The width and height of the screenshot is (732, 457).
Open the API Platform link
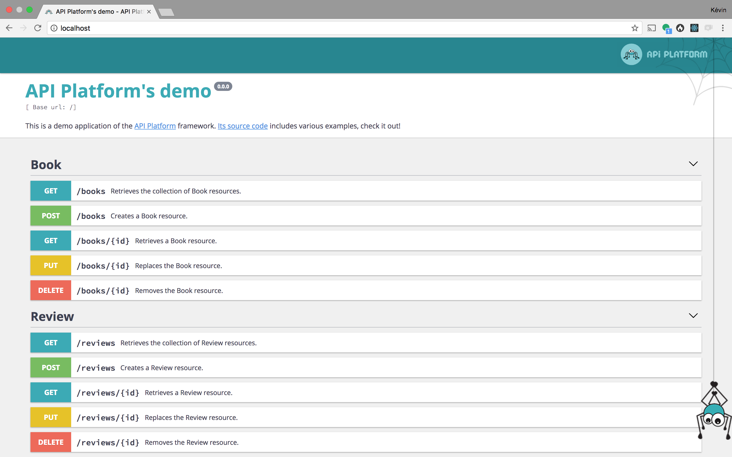pyautogui.click(x=155, y=126)
